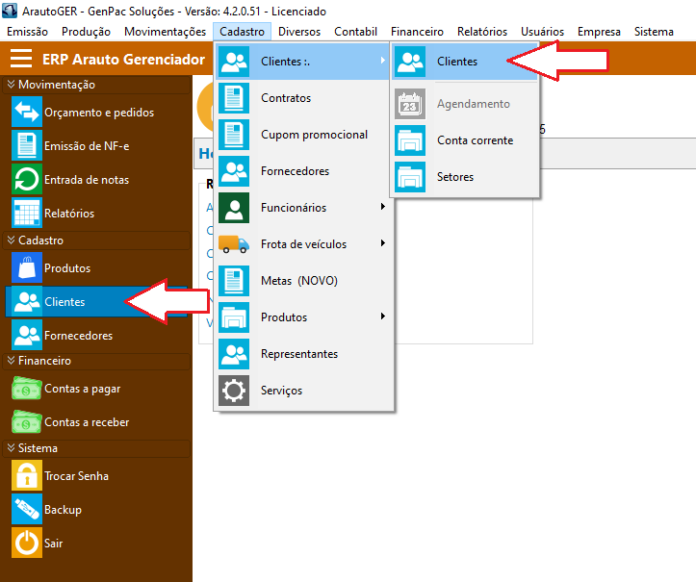
Task: Open the Financeiro menu in menu bar
Action: point(417,32)
